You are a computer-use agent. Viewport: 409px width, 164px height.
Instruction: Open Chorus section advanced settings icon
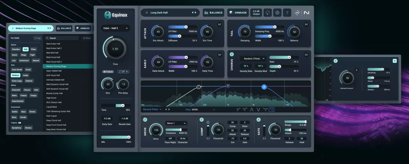click(x=306, y=55)
